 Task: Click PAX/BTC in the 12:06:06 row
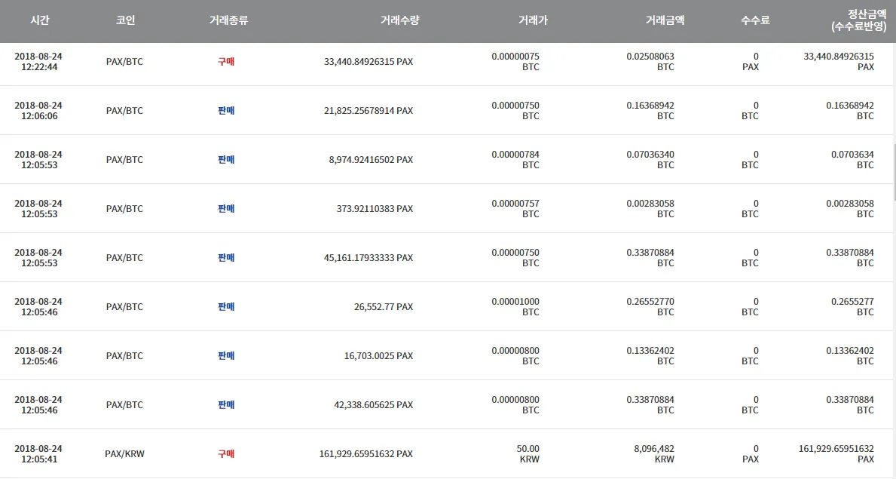point(124,110)
